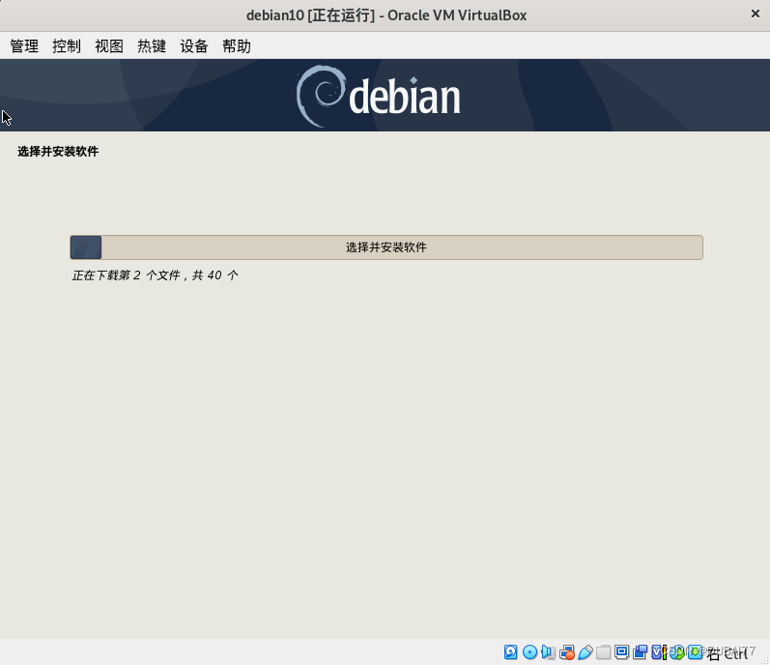This screenshot has width=770, height=665.
Task: Click the display settings status icon
Action: pyautogui.click(x=621, y=652)
